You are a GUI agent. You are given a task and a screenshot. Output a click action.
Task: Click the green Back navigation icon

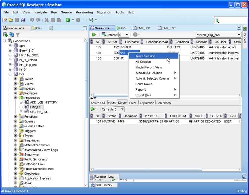click(68, 20)
